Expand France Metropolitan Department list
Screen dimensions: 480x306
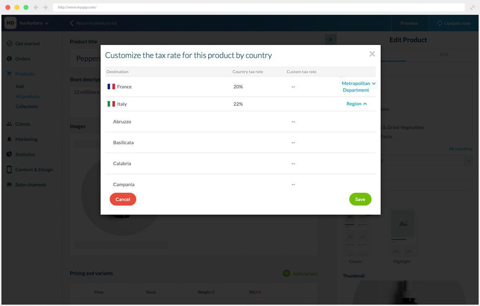358,87
